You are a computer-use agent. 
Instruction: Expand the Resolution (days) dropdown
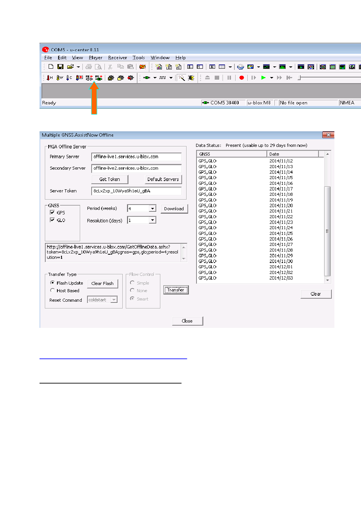[x=152, y=220]
